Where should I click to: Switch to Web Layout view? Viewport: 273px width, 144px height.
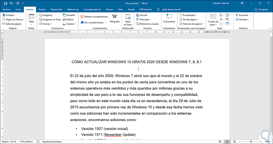pyautogui.click(x=234, y=142)
